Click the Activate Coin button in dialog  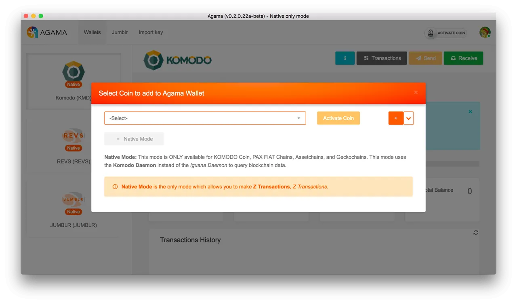point(338,118)
